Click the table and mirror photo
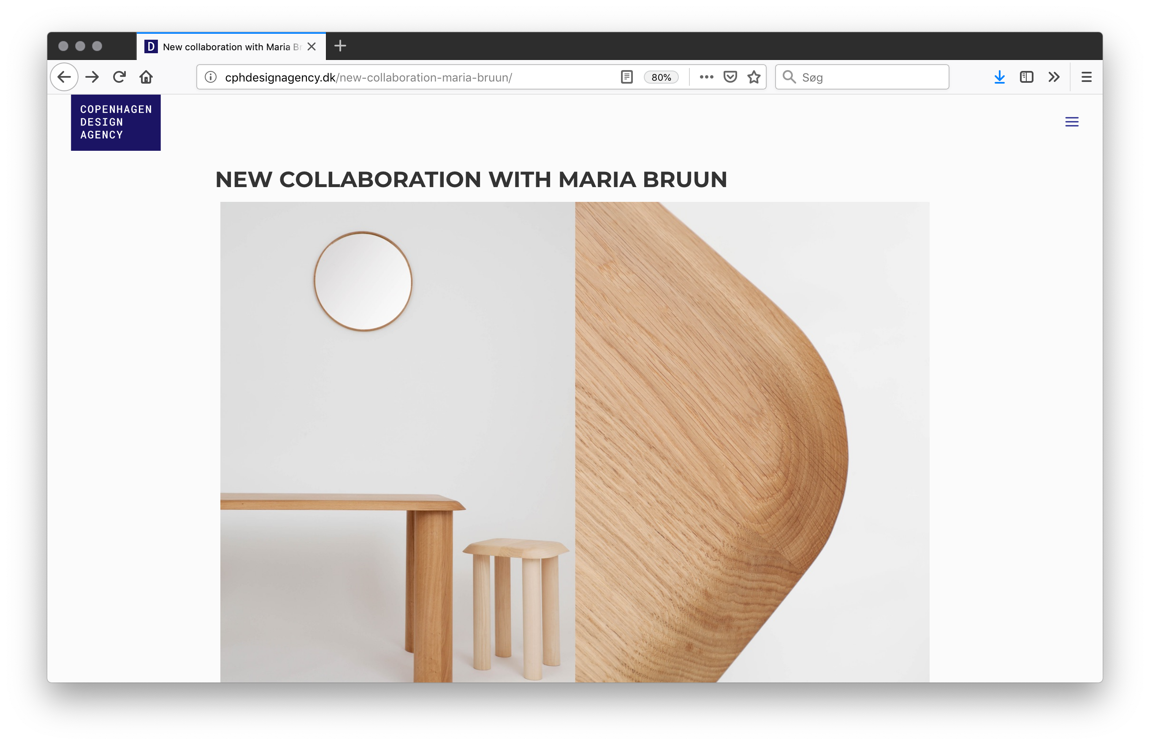The height and width of the screenshot is (745, 1150). [x=398, y=442]
